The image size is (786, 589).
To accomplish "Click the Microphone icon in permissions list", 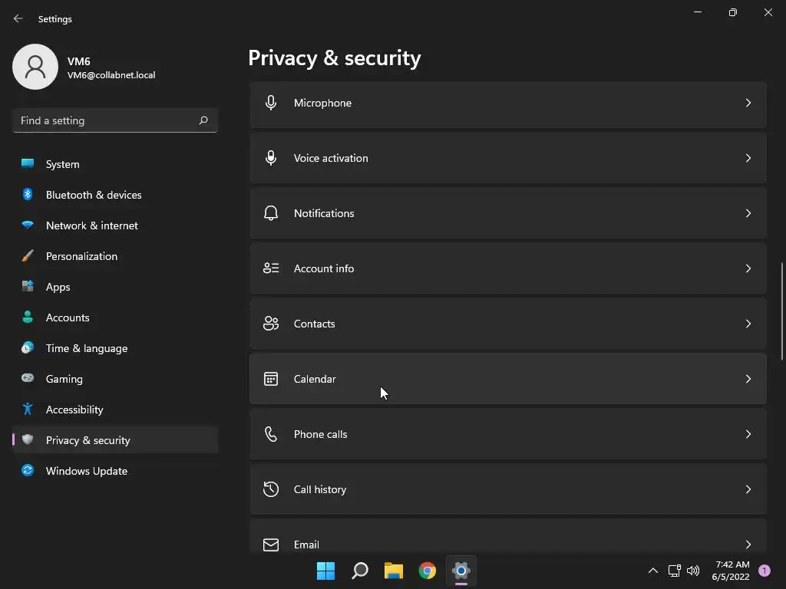I will (x=271, y=103).
